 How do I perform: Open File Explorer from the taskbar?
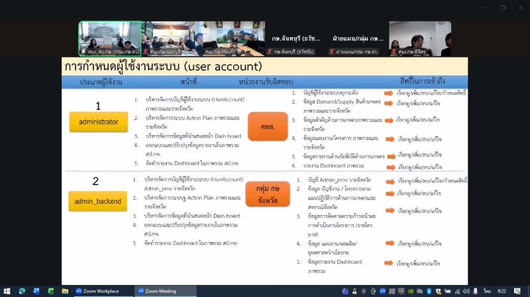click(65, 291)
